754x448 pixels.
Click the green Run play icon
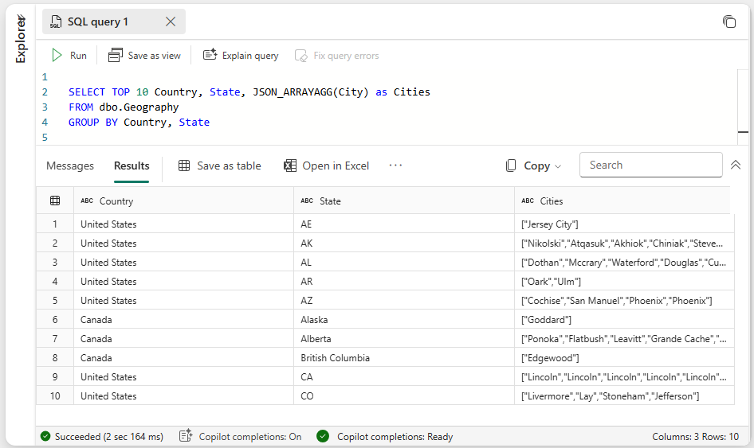(x=57, y=56)
